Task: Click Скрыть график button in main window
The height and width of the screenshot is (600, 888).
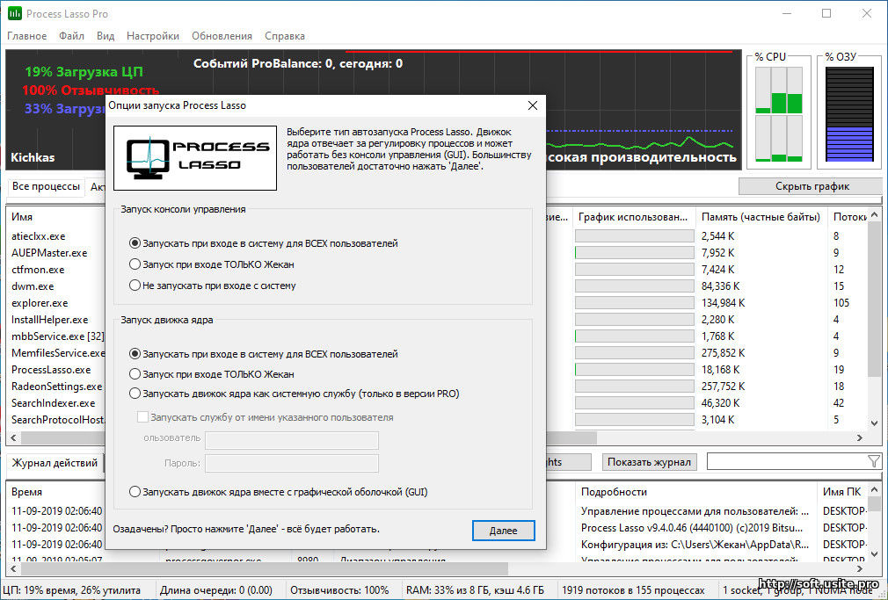Action: (812, 186)
